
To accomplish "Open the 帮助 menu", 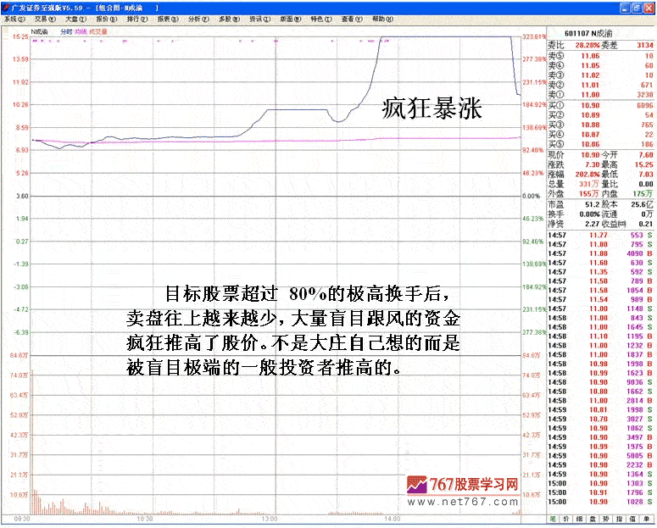I will click(379, 18).
